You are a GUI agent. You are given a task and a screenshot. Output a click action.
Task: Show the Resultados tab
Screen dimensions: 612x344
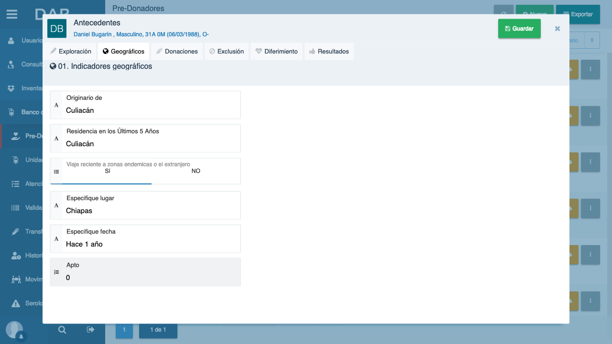point(329,51)
